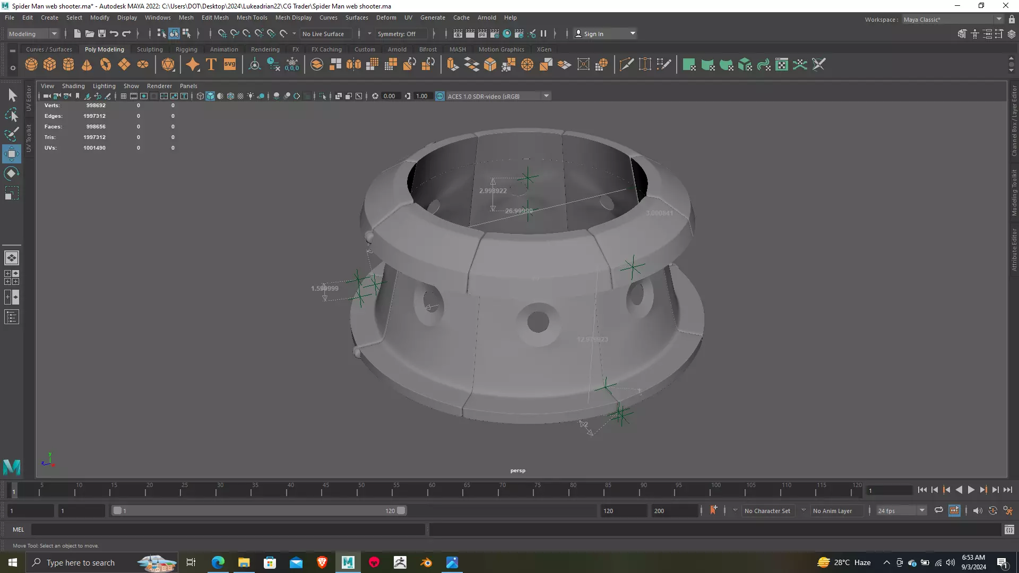Create a polygon torus from the shelf
The image size is (1019, 573).
click(x=106, y=65)
